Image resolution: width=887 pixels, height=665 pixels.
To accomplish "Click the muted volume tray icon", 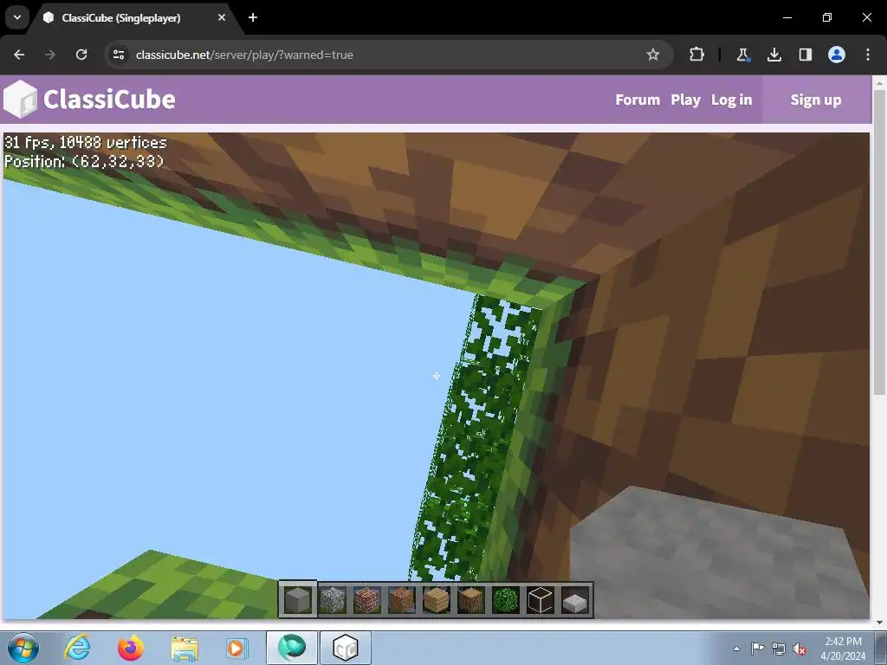I will click(x=800, y=649).
